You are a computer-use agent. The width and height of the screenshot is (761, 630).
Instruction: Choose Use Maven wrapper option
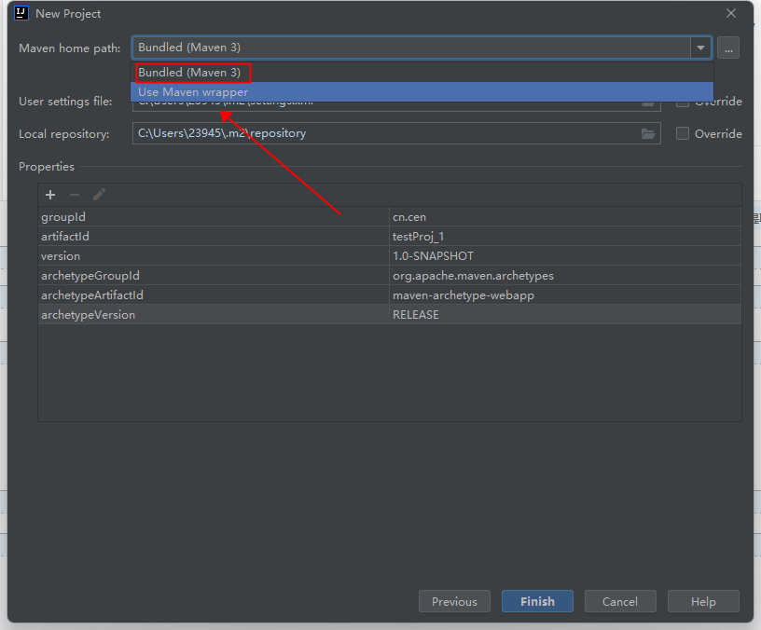[422, 91]
